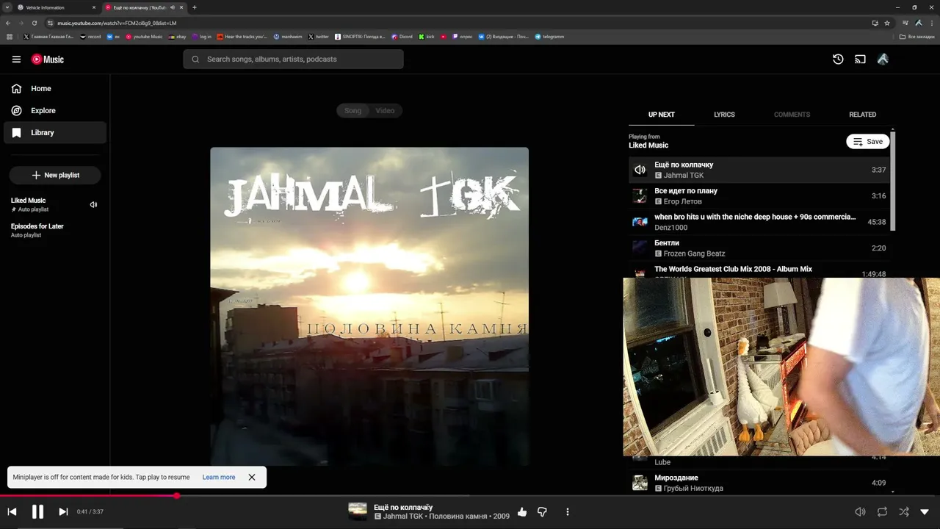Image resolution: width=940 pixels, height=529 pixels.
Task: Open the LYRICS tab
Action: pos(724,115)
